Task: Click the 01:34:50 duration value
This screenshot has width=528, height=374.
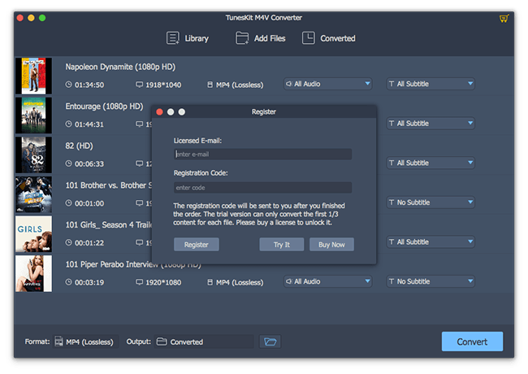Action: [89, 85]
